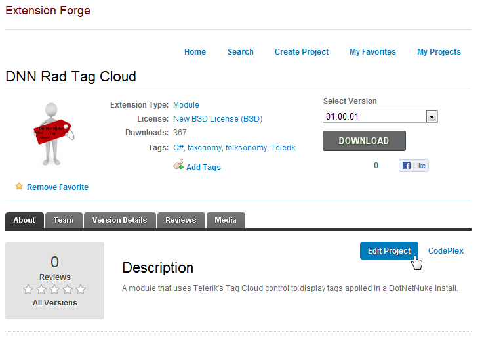Screen dimensions: 482x339
Task: Open the Module extension type link
Action: point(186,105)
